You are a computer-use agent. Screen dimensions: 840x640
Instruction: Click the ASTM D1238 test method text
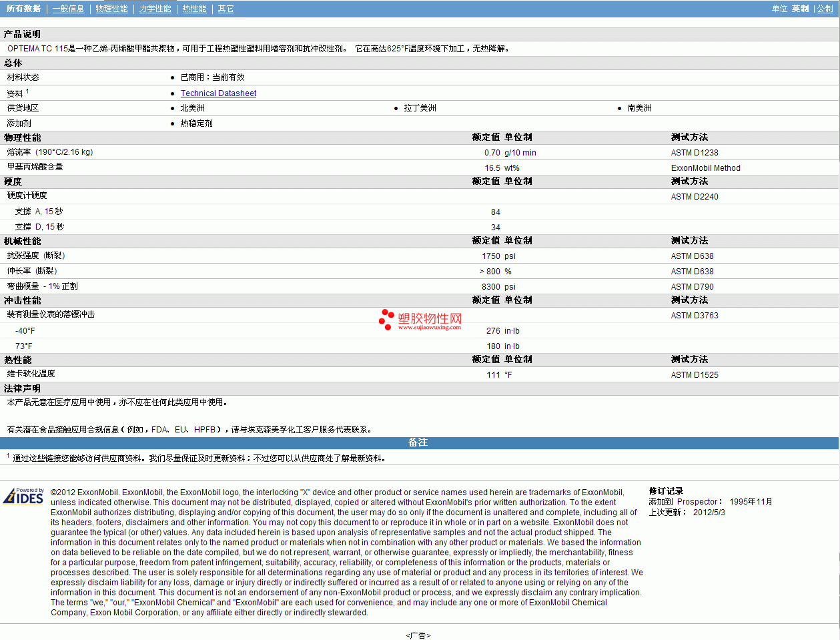click(695, 153)
